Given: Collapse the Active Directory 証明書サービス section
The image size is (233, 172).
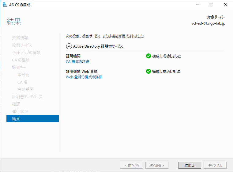Looking at the screenshot, I should click(x=69, y=46).
